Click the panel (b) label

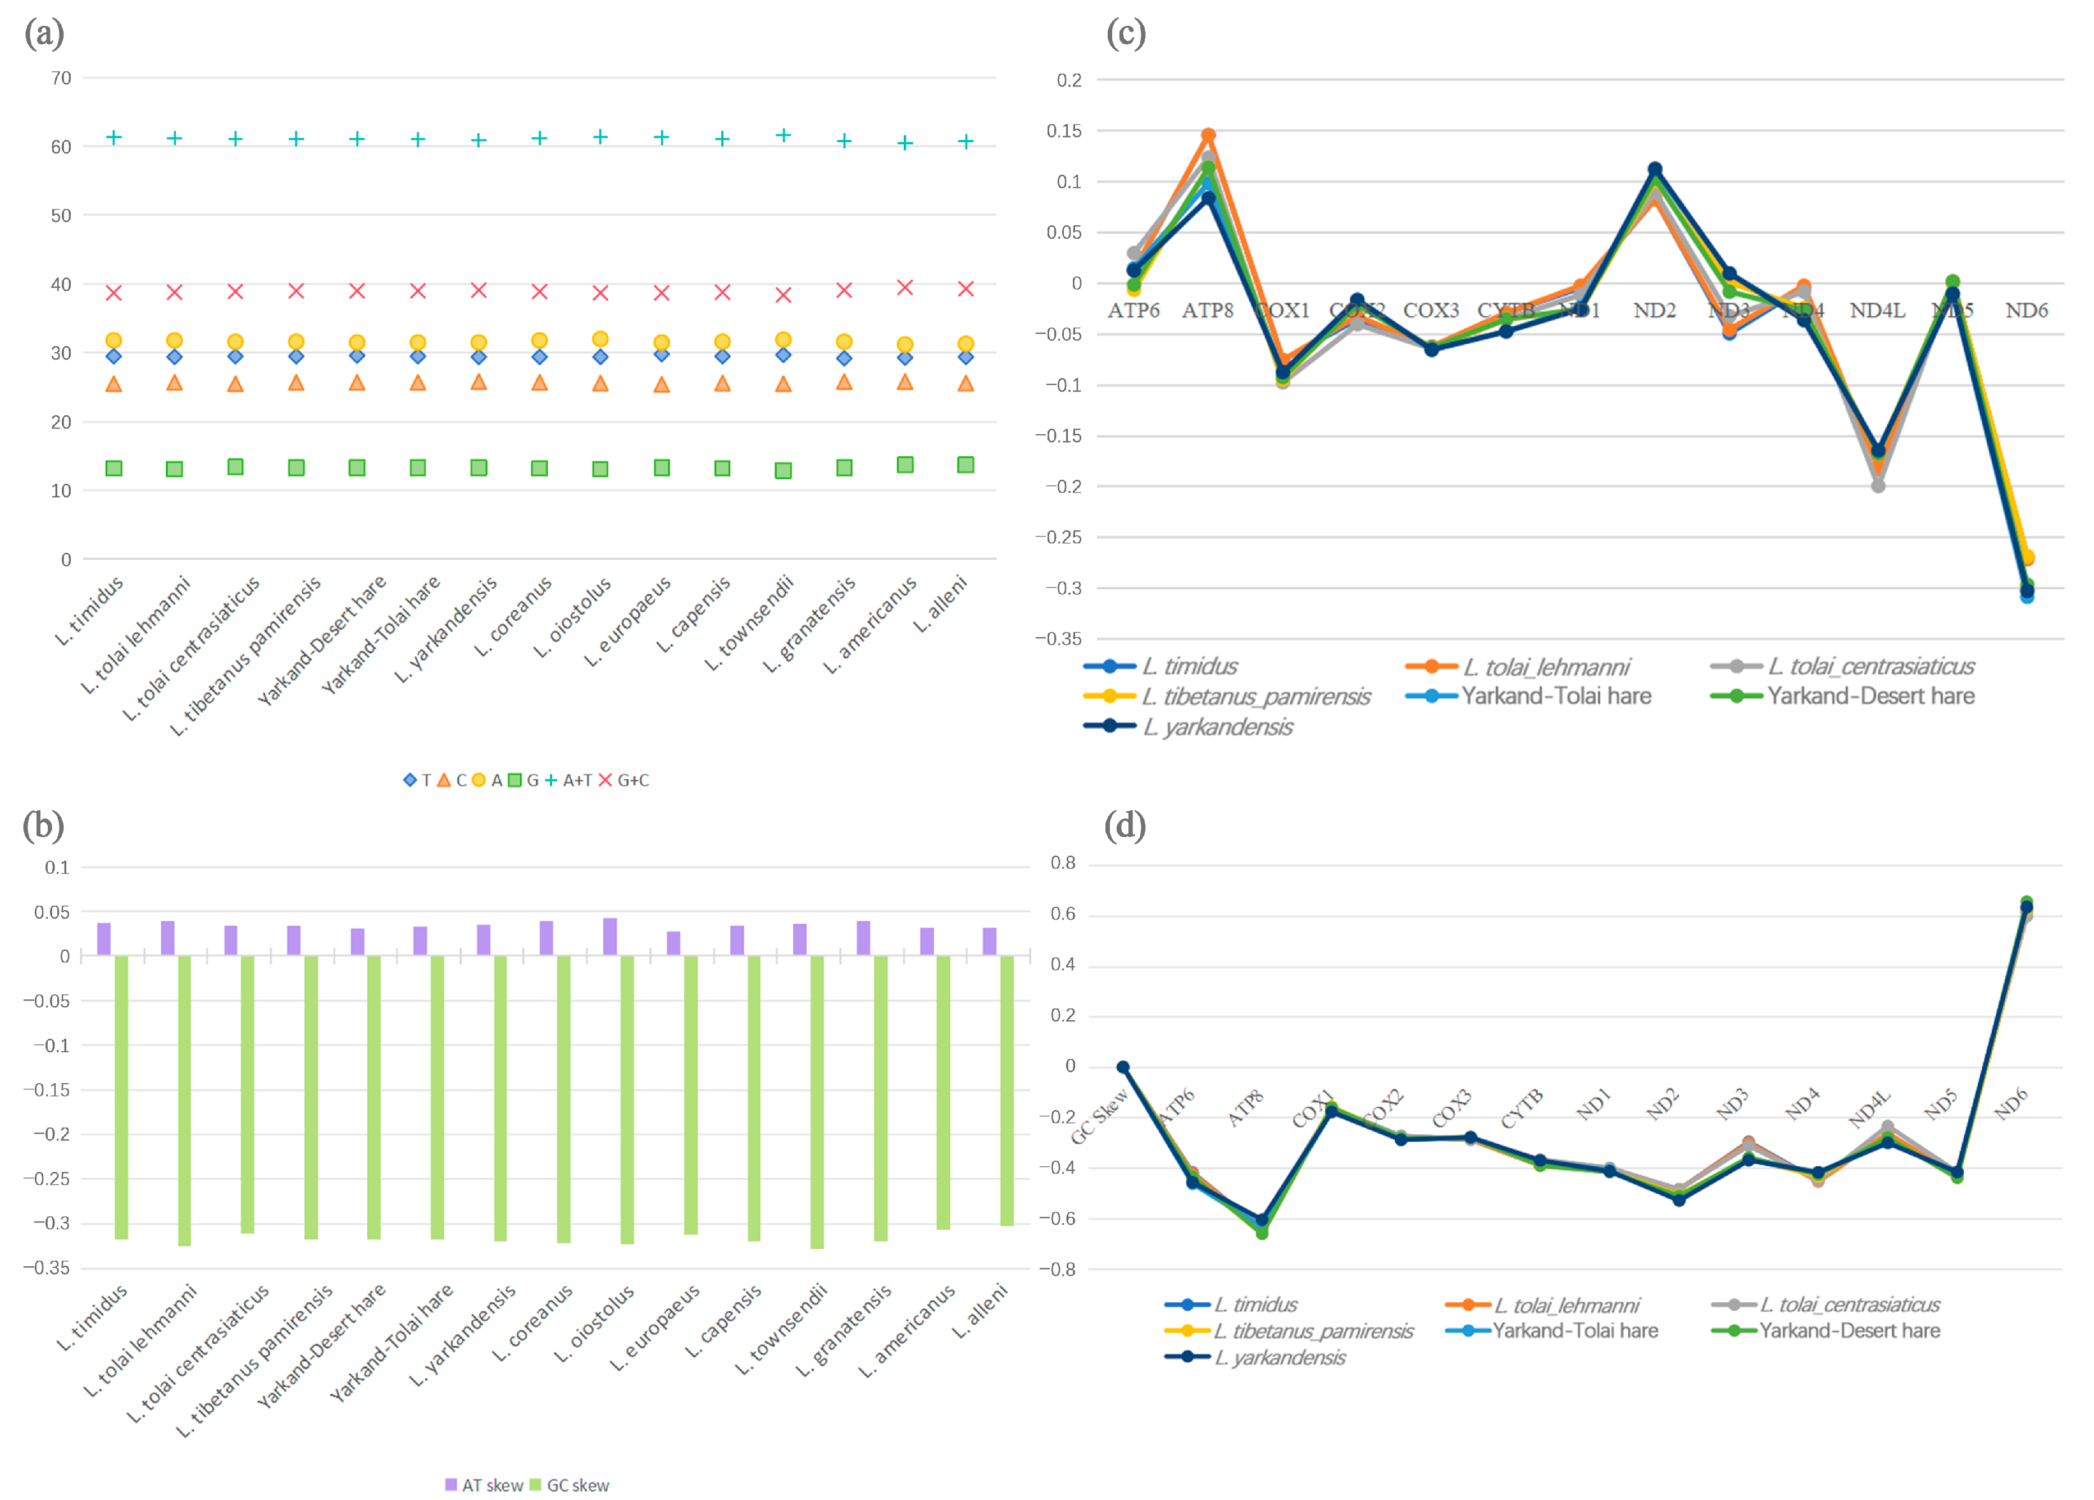43,825
